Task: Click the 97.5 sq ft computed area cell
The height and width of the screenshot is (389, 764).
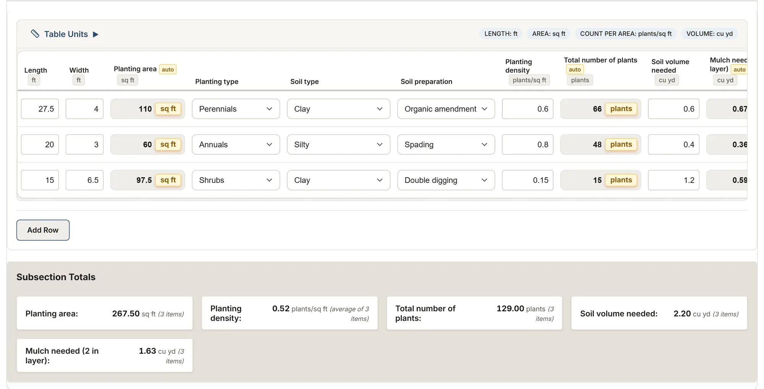Action: pyautogui.click(x=147, y=180)
